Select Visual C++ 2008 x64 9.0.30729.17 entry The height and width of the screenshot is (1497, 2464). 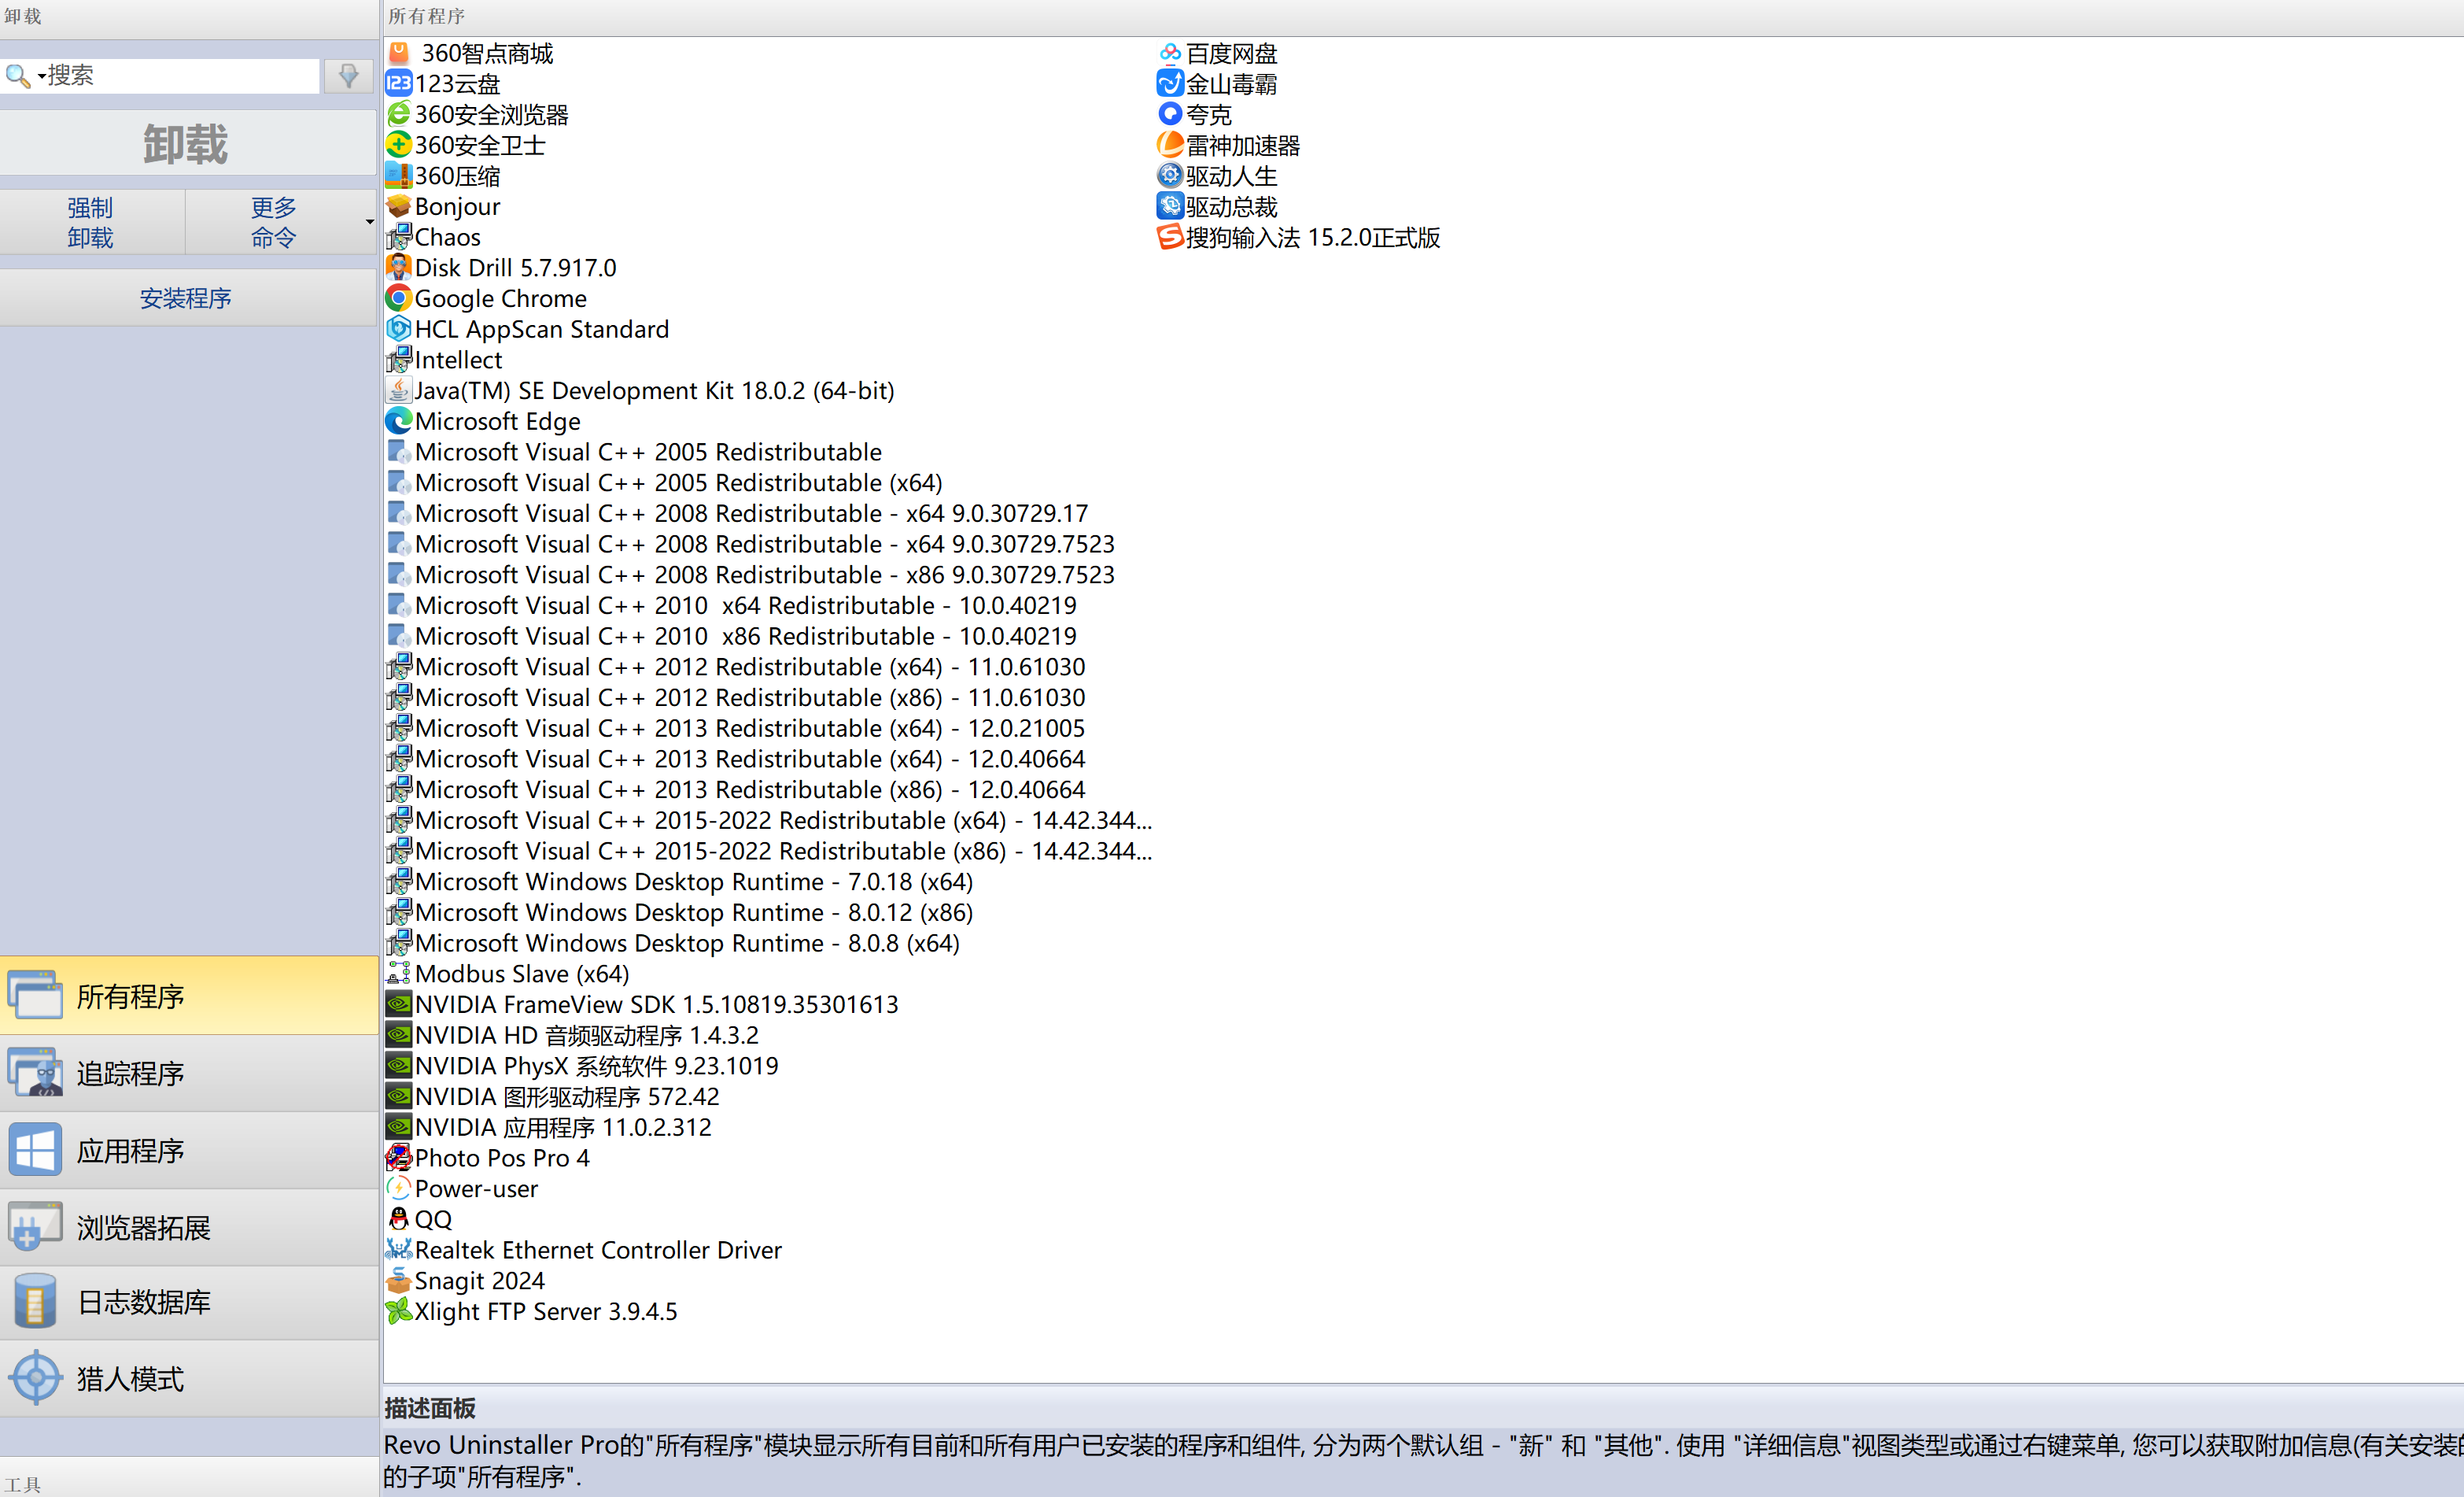tap(738, 513)
